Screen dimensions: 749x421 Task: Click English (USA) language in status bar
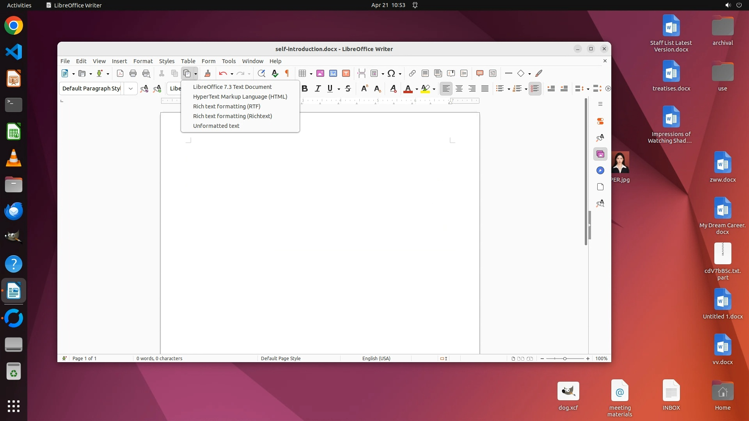click(376, 359)
